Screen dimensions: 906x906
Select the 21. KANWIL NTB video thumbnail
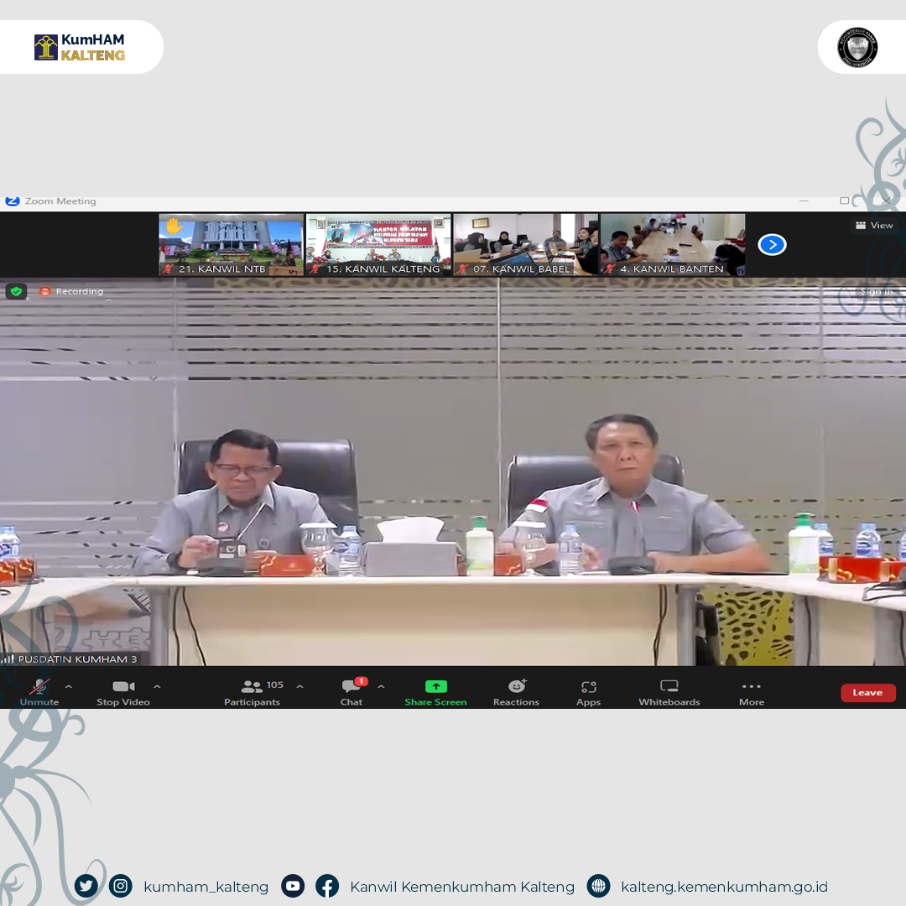tap(232, 244)
